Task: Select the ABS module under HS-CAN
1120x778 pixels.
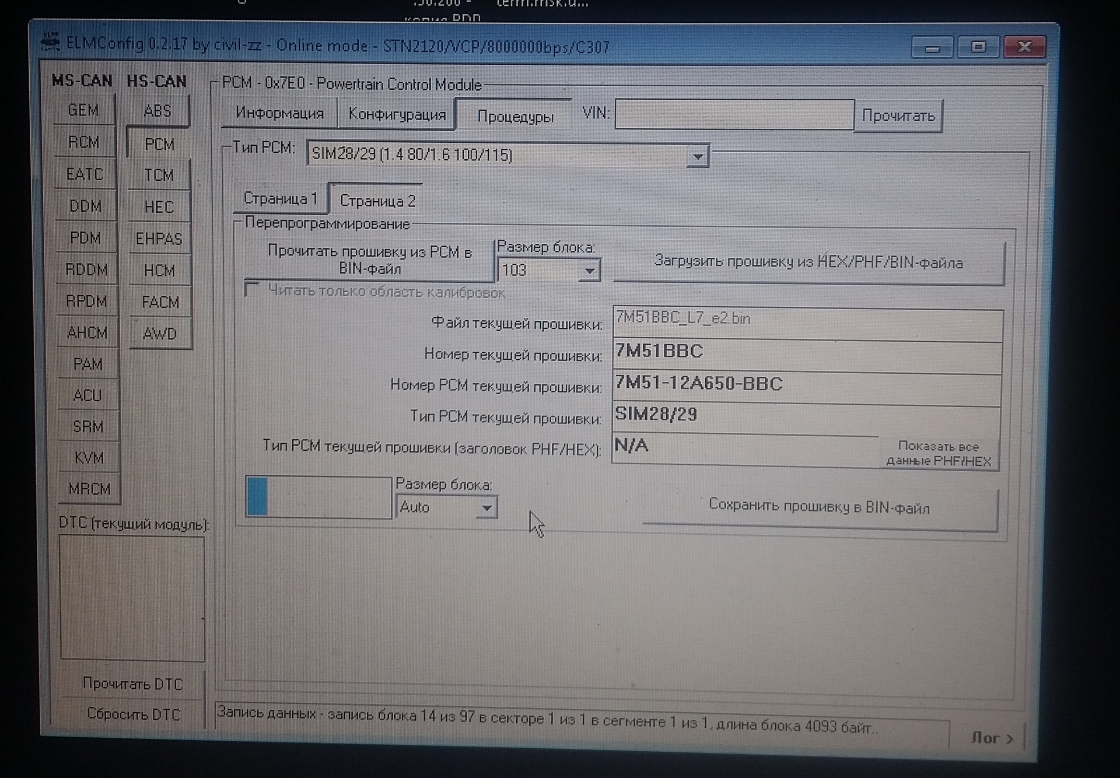Action: click(x=157, y=111)
